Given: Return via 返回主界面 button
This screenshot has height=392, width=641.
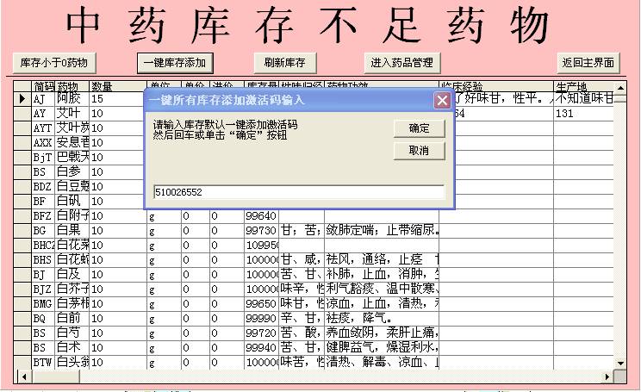Looking at the screenshot, I should click(x=588, y=63).
